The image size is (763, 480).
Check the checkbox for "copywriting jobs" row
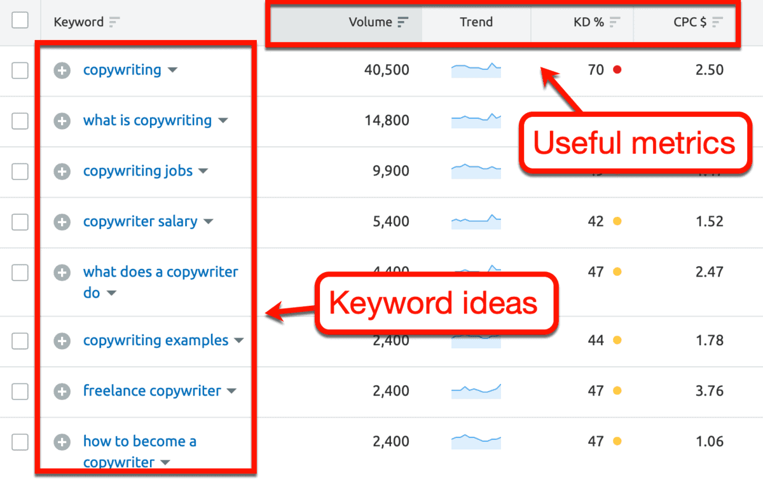click(x=20, y=171)
